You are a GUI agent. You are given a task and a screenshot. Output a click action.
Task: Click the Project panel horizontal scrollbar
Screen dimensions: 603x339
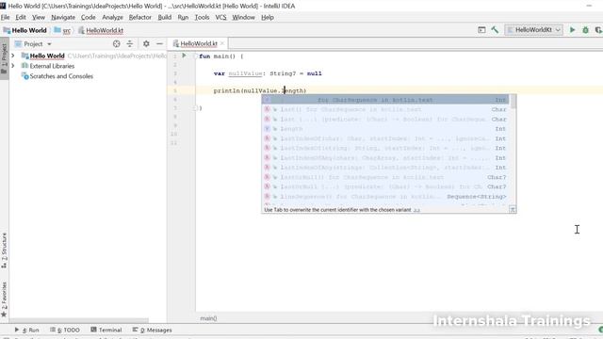(x=79, y=320)
